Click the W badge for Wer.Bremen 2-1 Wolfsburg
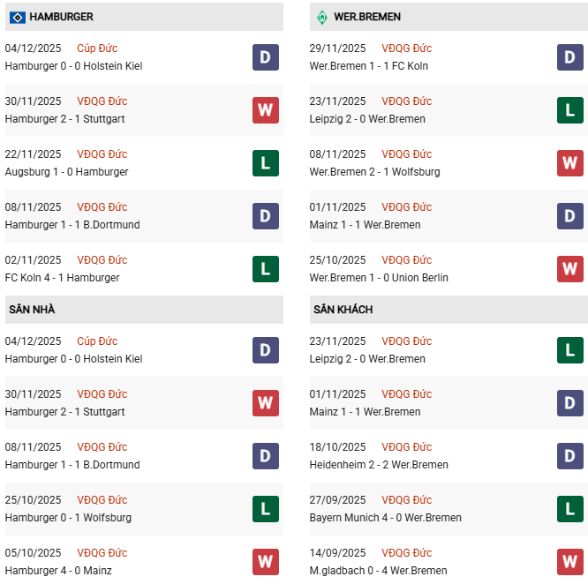This screenshot has width=588, height=584. [569, 163]
